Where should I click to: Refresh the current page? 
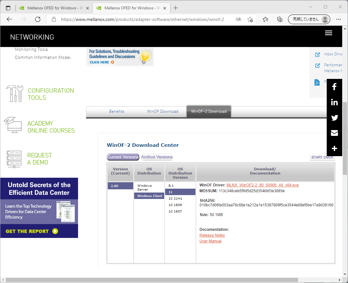(x=38, y=19)
